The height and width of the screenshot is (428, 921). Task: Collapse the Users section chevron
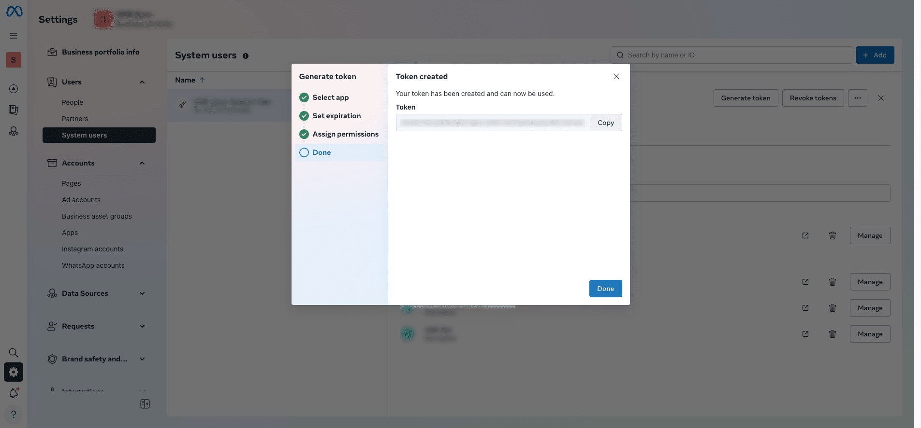coord(142,82)
